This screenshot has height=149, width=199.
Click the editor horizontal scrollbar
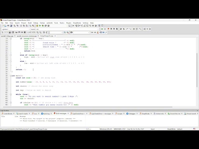(87, 107)
